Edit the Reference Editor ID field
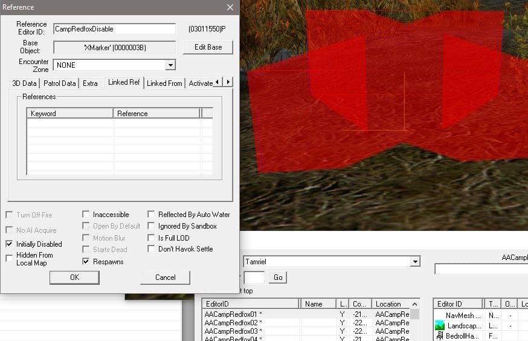 [115, 29]
